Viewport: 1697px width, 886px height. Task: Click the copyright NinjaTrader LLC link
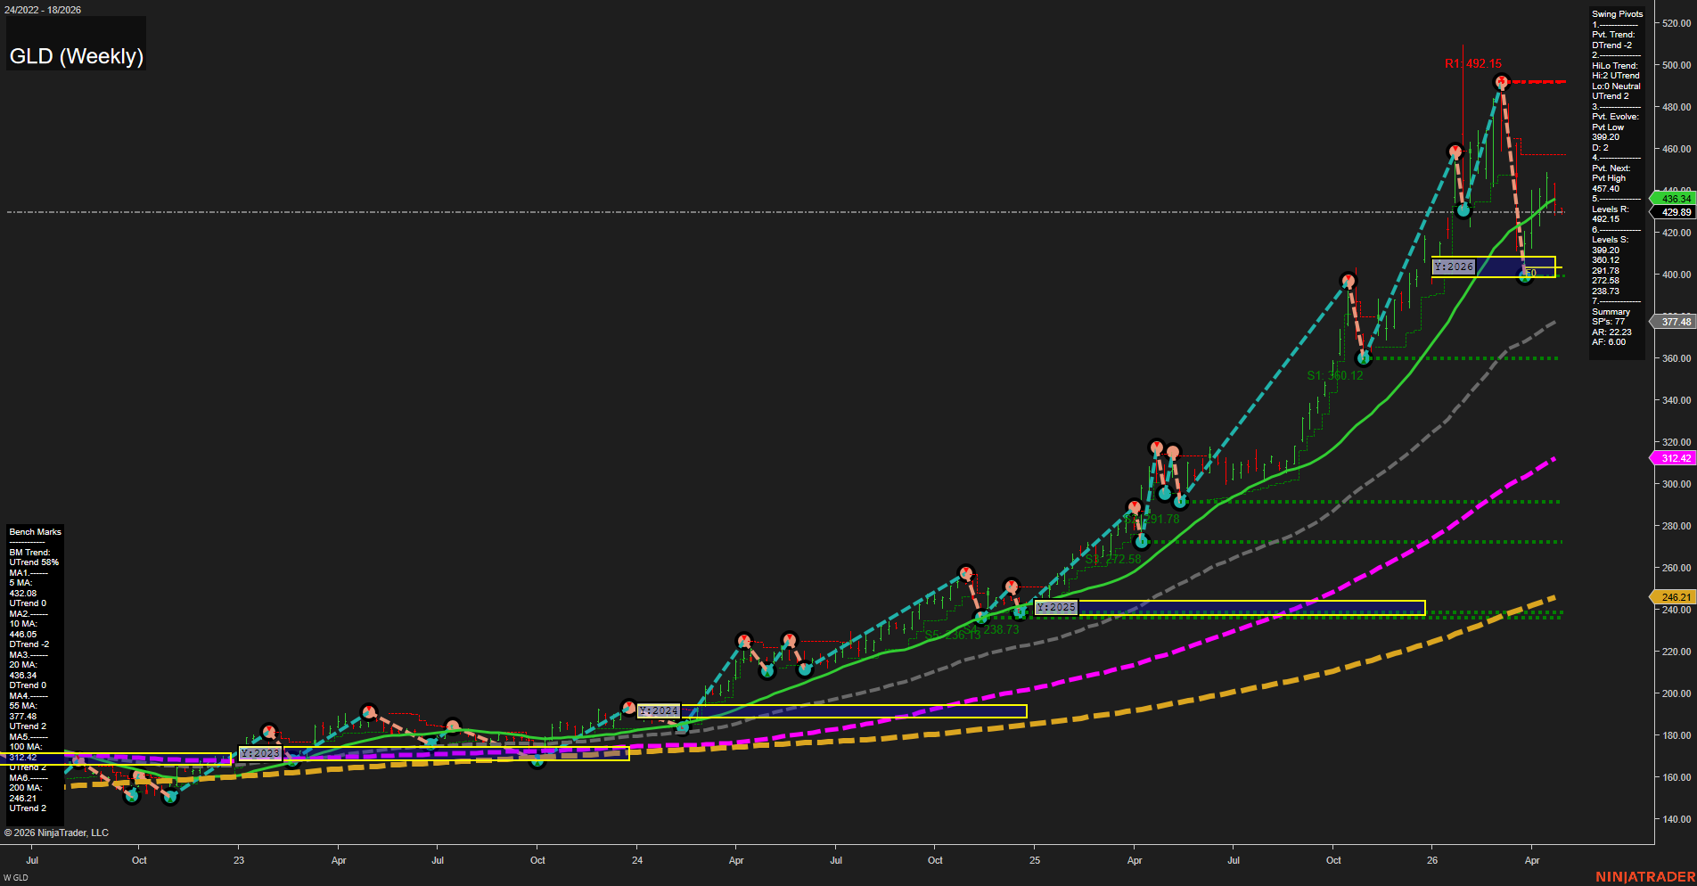(58, 832)
